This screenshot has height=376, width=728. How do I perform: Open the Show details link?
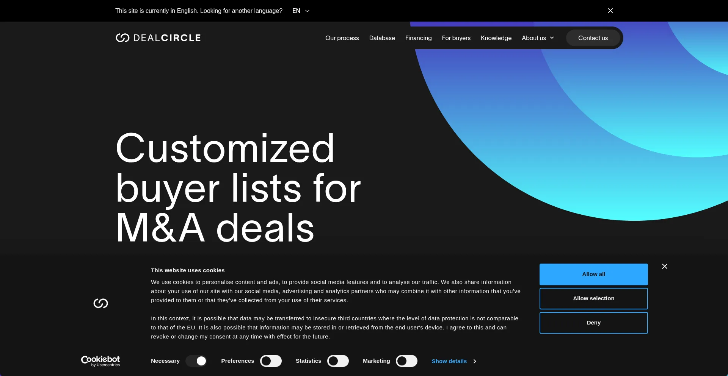[449, 361]
